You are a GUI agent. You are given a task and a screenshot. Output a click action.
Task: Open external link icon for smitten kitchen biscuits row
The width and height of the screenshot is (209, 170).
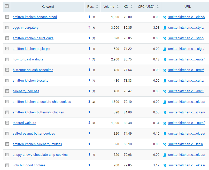[165, 81]
